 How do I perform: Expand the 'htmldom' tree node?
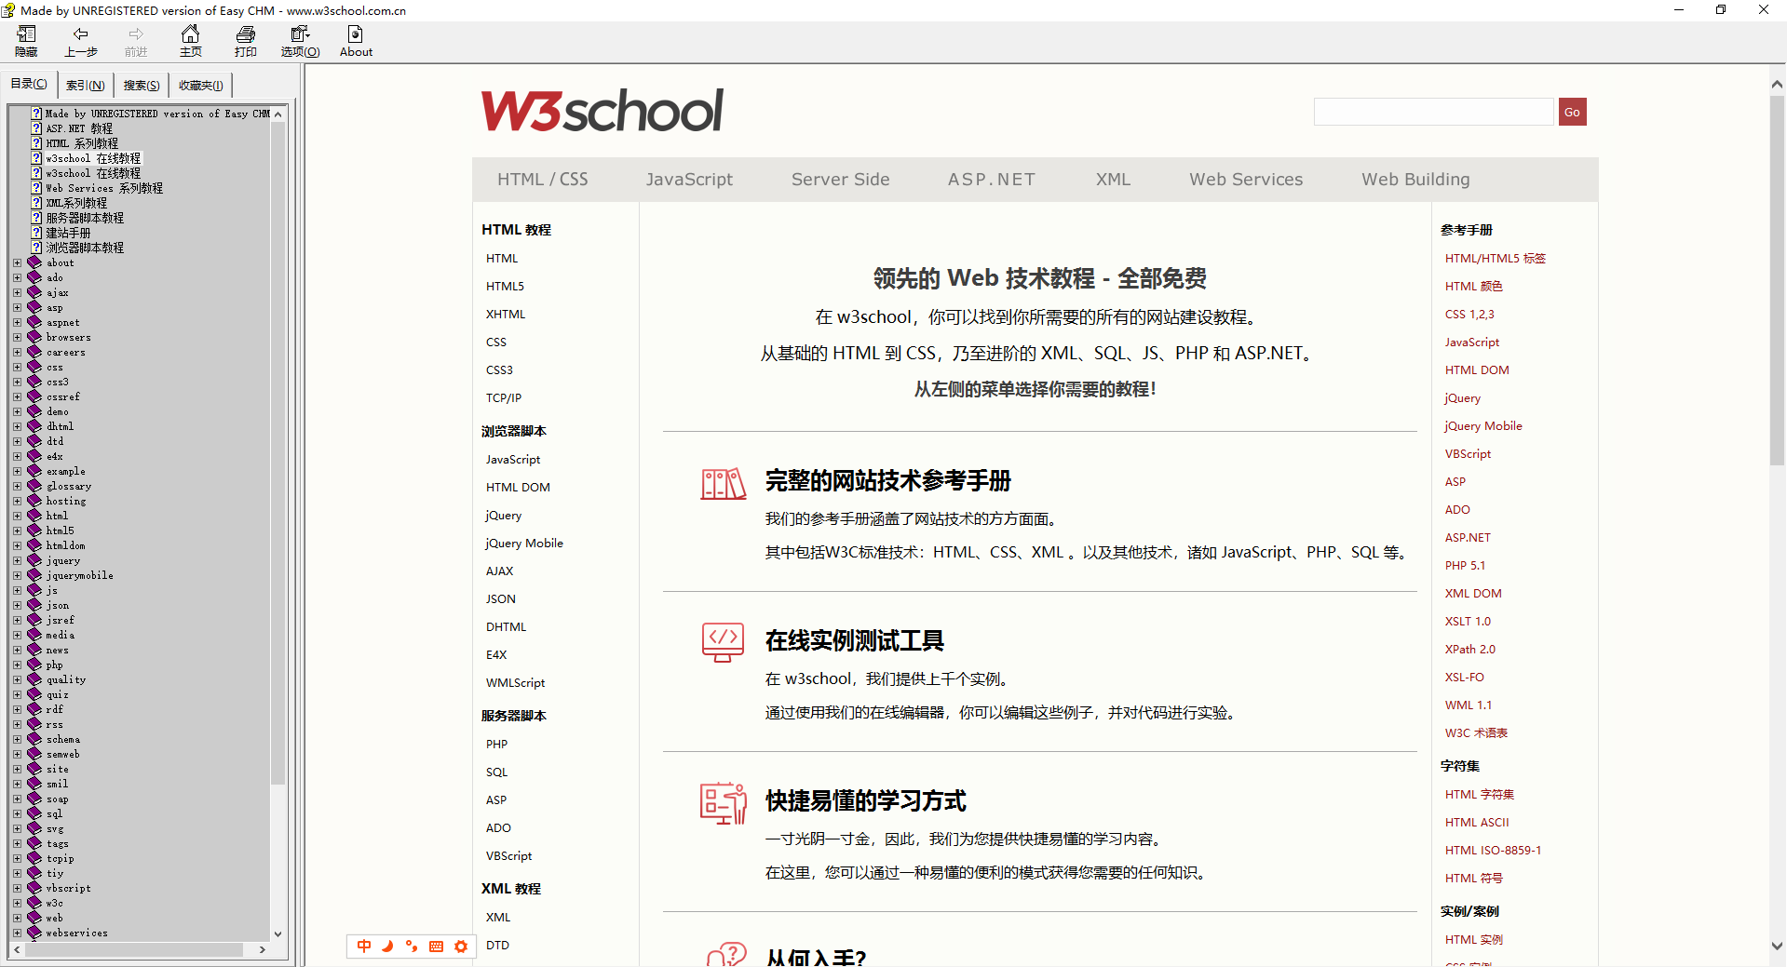click(x=17, y=546)
